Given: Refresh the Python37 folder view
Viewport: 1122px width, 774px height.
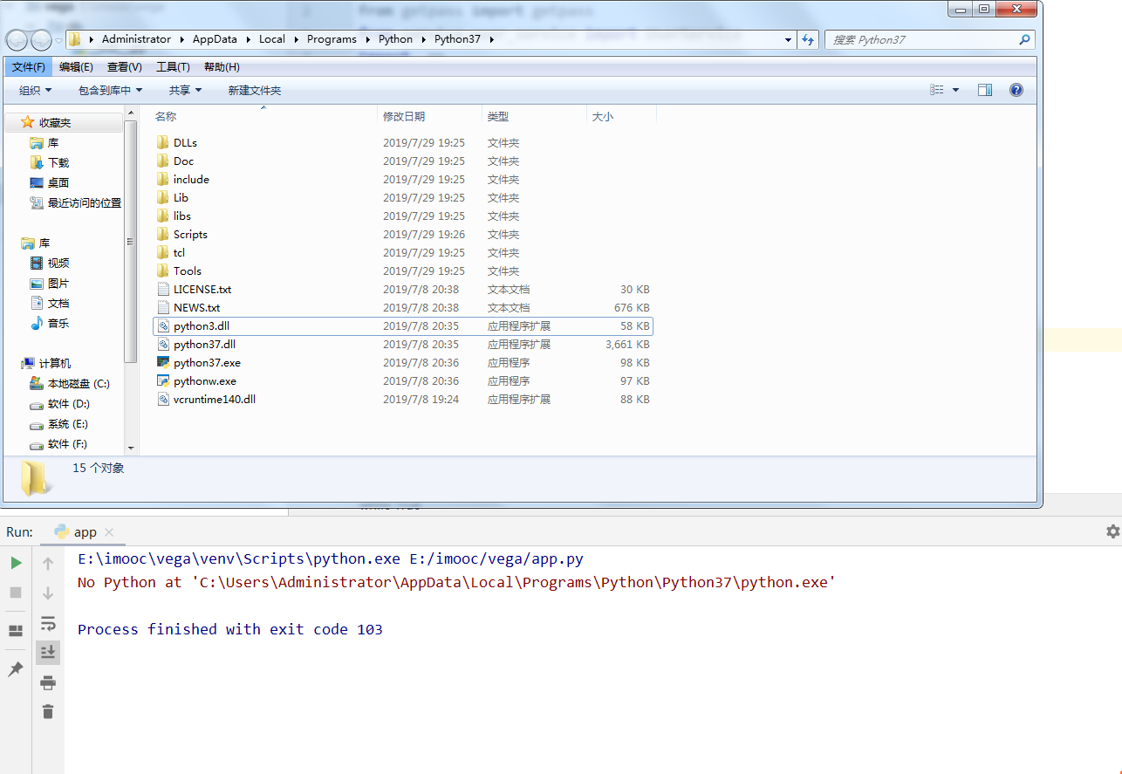Looking at the screenshot, I should point(808,40).
